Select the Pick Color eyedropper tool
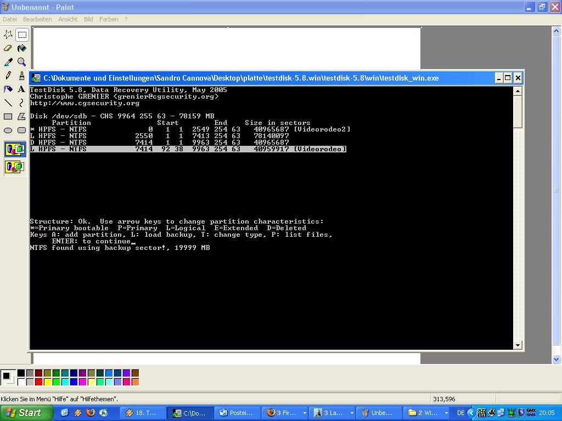Image resolution: width=562 pixels, height=421 pixels. 8,62
